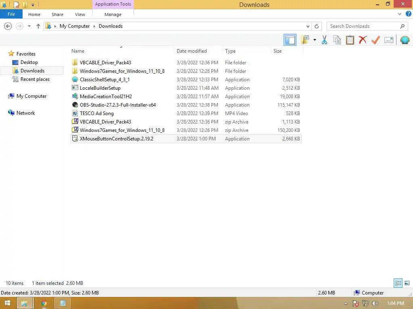
Task: Click the Chrome taskbar icon
Action: pyautogui.click(x=44, y=303)
